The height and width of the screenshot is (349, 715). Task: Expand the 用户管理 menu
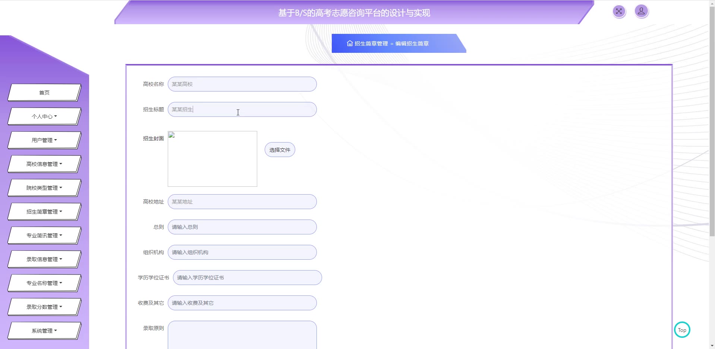[44, 140]
